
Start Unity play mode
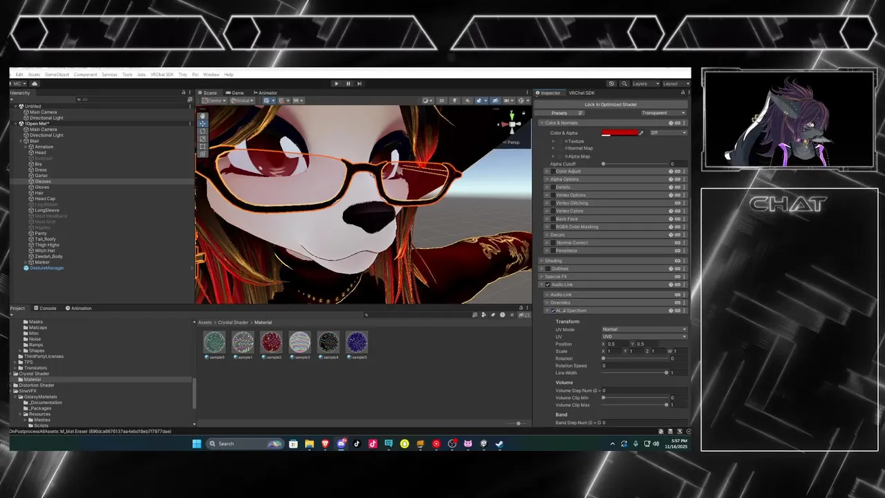click(x=336, y=84)
